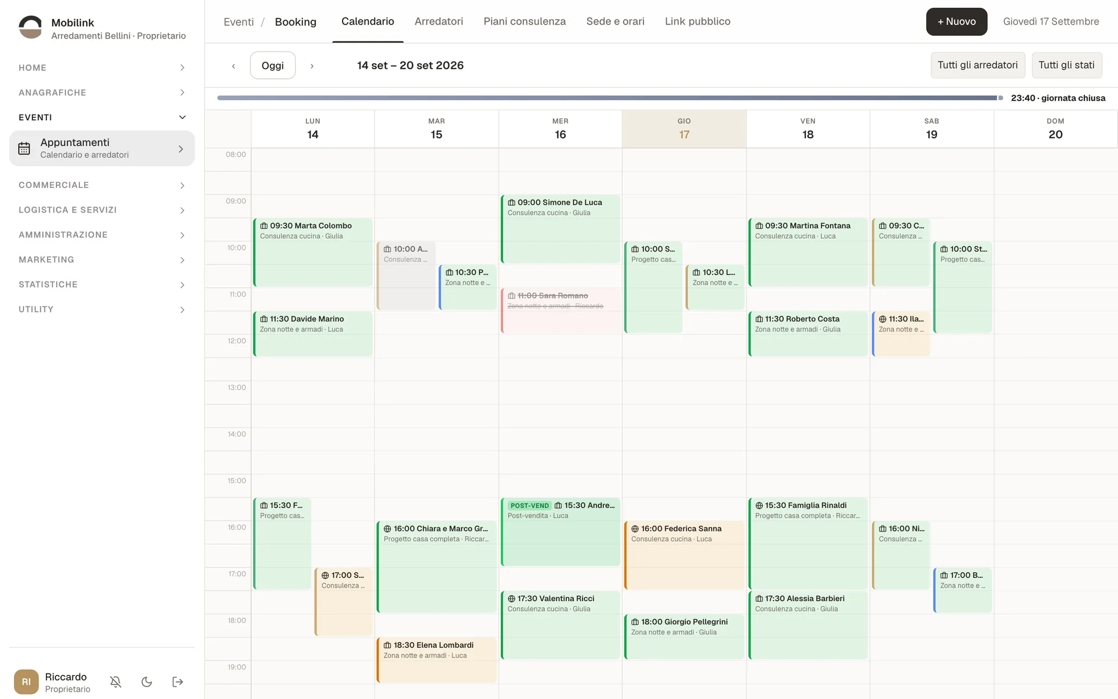Click in-store icon on 10:00 Tuesday appointment
The height and width of the screenshot is (699, 1118).
pos(387,249)
